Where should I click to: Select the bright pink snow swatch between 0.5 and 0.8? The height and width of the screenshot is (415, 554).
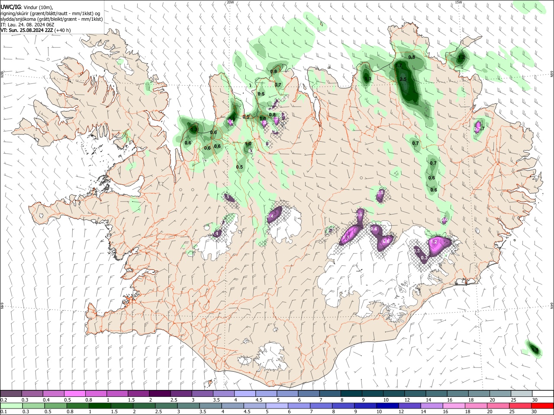pos(74,393)
